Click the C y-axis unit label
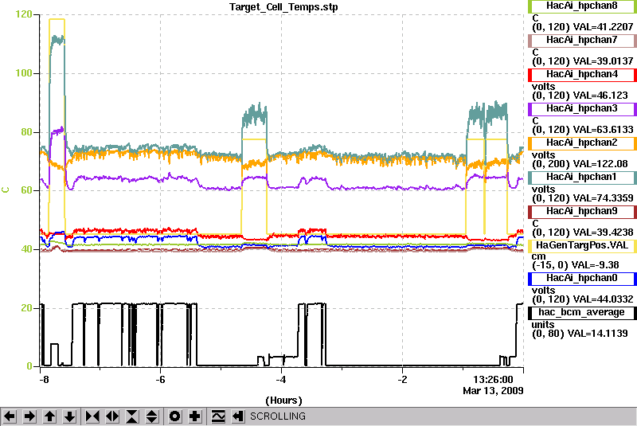The height and width of the screenshot is (426, 637). (x=6, y=190)
